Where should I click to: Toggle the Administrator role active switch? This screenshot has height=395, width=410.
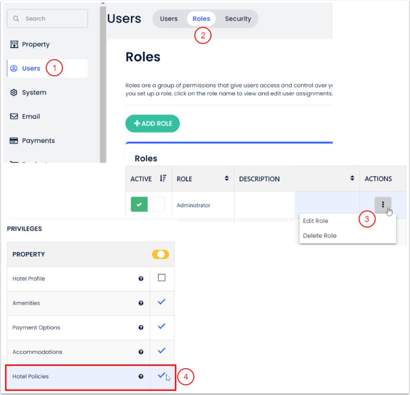(x=147, y=205)
